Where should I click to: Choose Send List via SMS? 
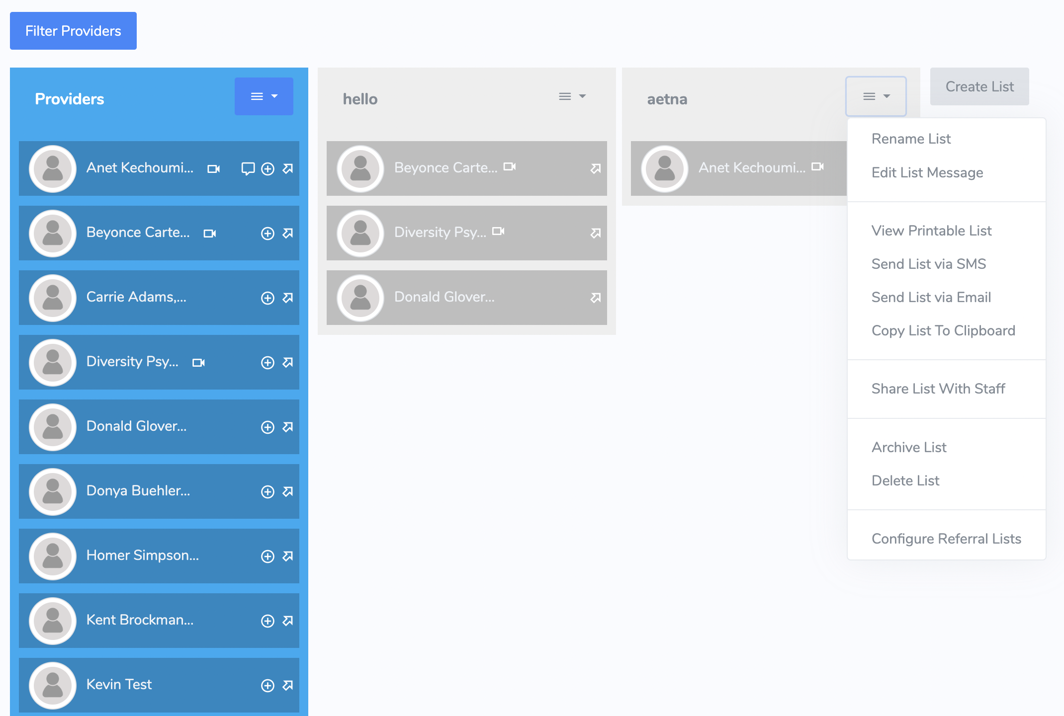928,264
